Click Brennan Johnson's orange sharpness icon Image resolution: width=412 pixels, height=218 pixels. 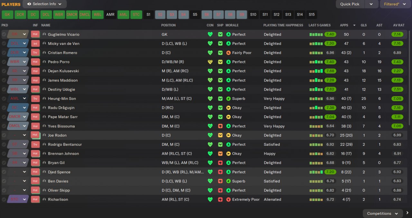220,154
